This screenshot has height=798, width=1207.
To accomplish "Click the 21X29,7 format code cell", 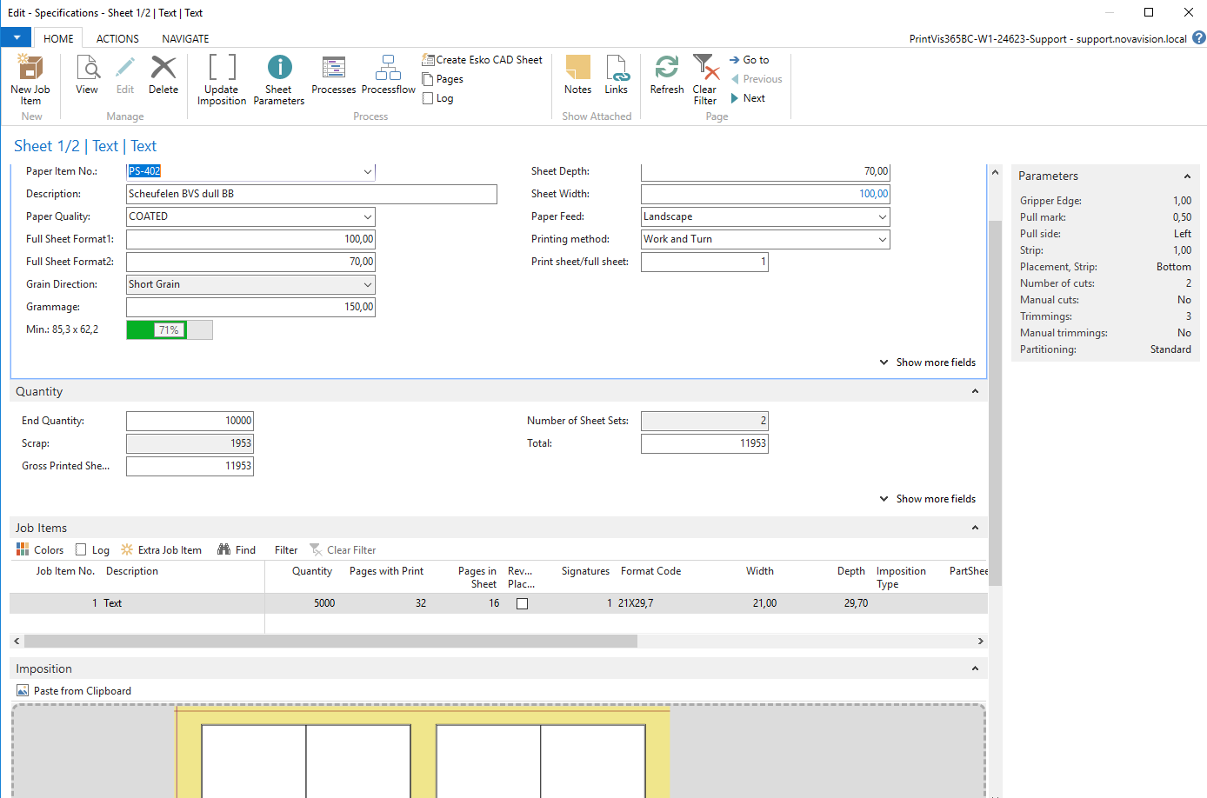I will click(636, 603).
